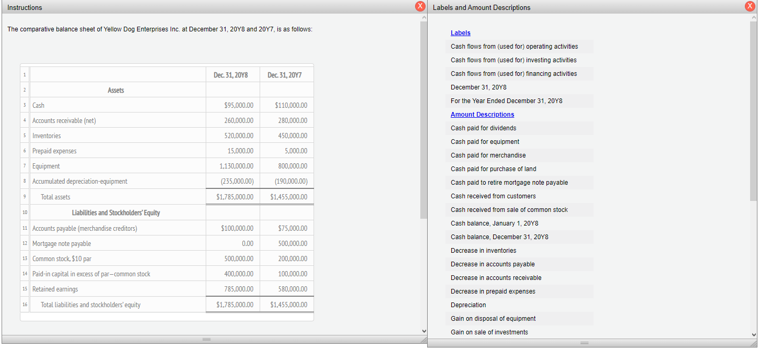Click 'Paid-in capital in excess of par—common stock'
The width and height of the screenshot is (759, 348).
(x=91, y=274)
